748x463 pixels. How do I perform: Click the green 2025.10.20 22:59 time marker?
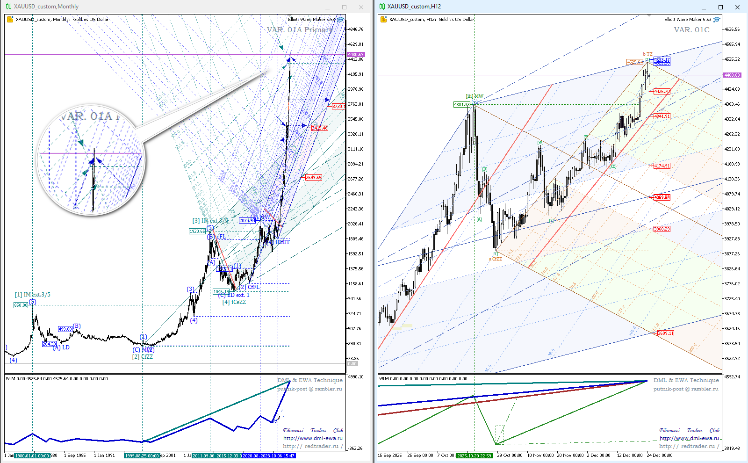pos(474,456)
